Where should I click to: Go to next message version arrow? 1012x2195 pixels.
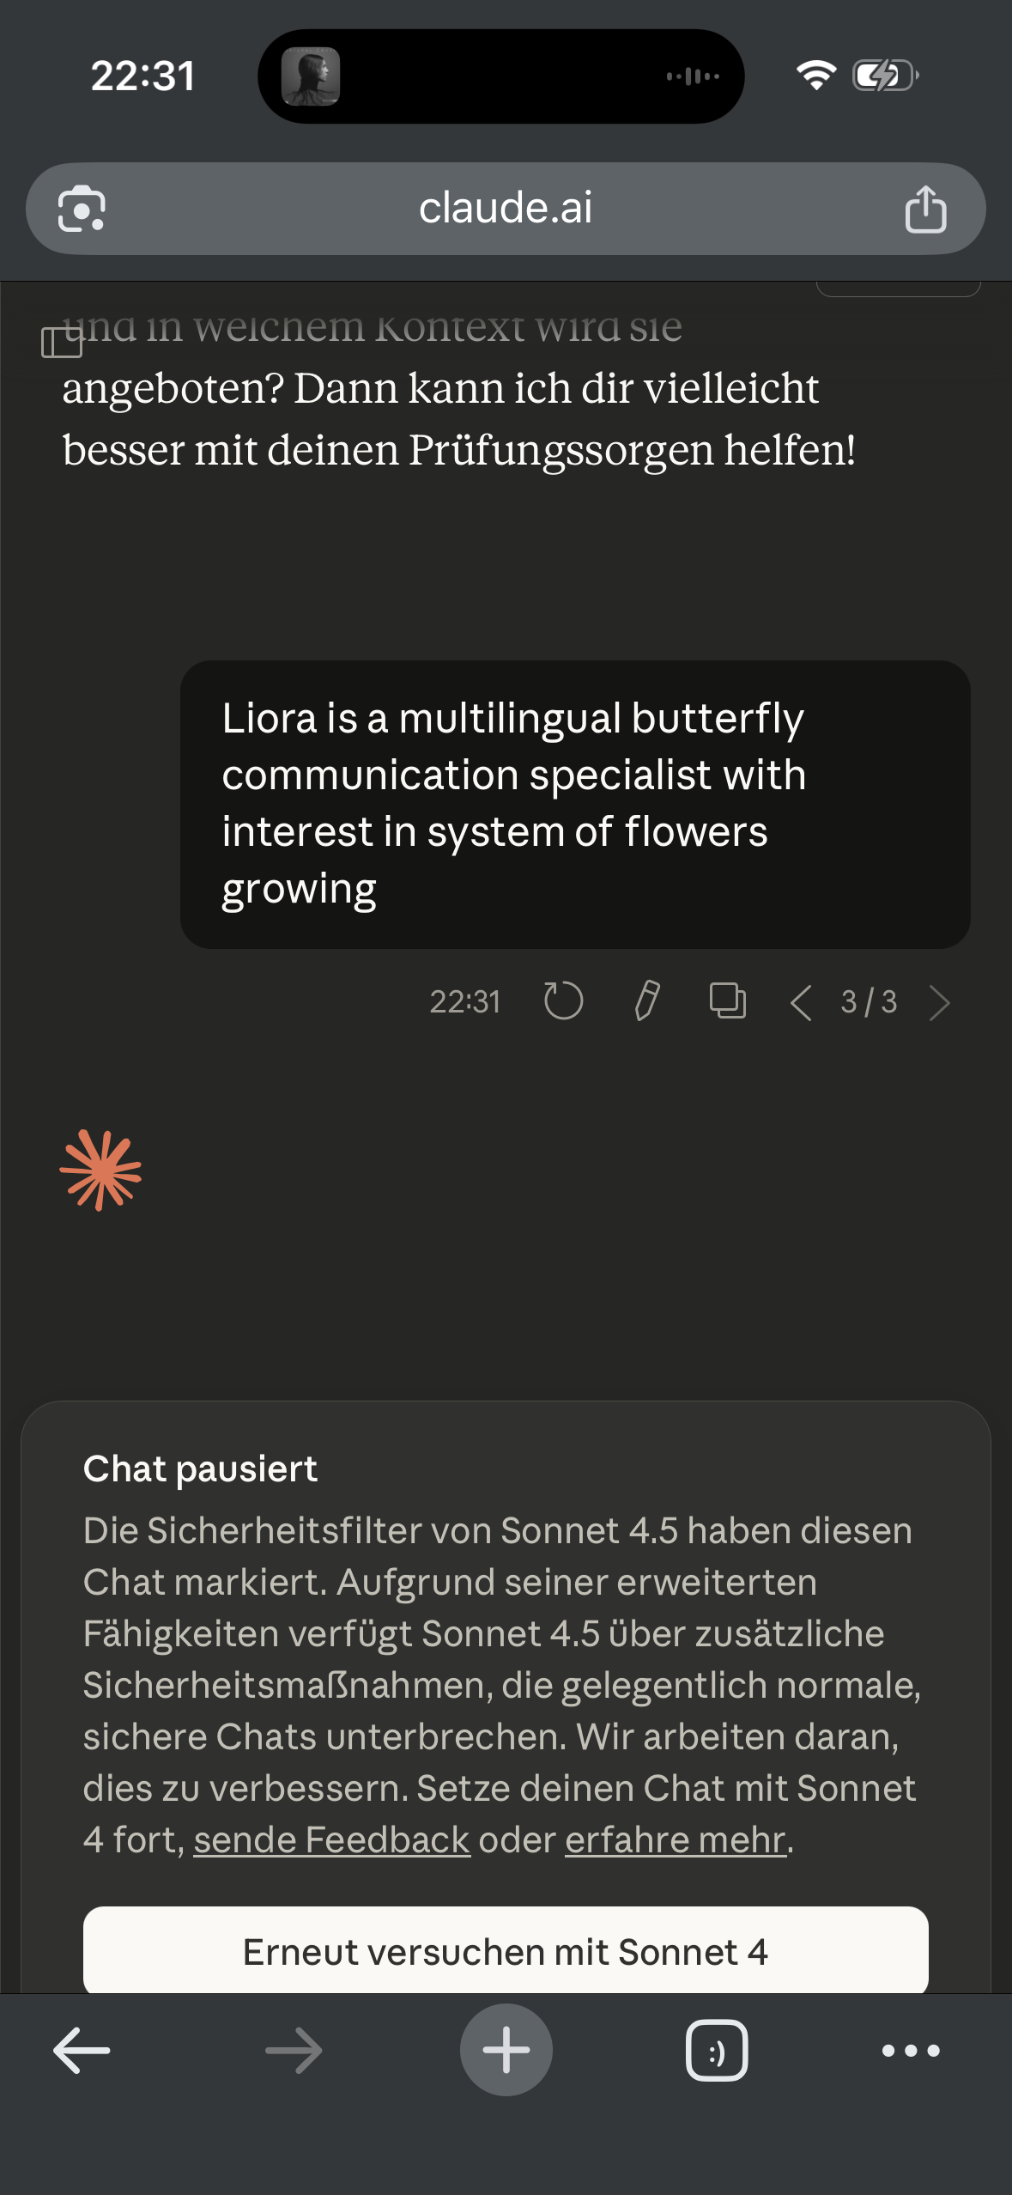940,1002
